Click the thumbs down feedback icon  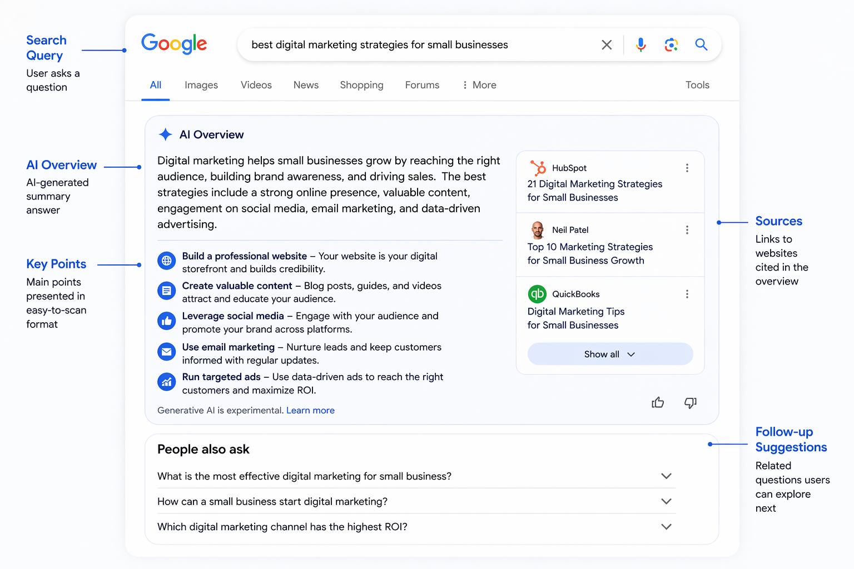(690, 402)
